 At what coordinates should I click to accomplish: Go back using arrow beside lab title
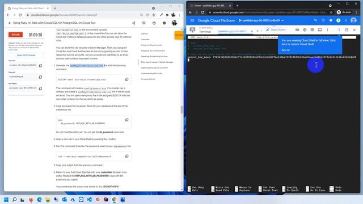(x=10, y=23)
